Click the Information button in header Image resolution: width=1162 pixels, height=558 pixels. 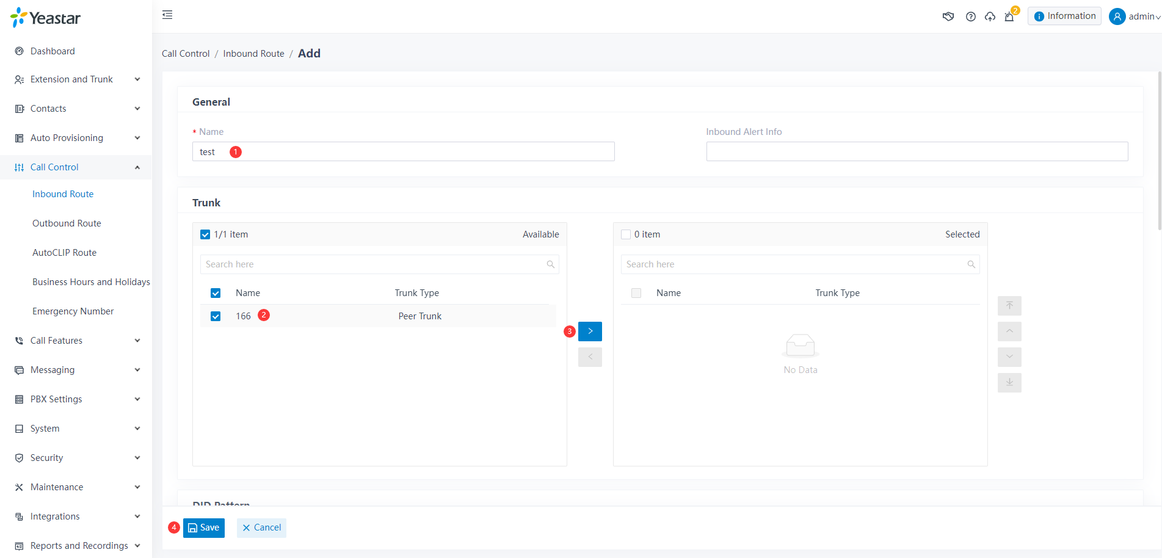point(1064,16)
